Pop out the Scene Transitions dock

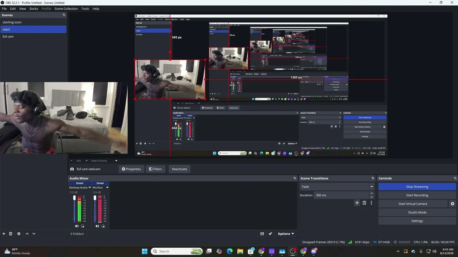click(373, 178)
